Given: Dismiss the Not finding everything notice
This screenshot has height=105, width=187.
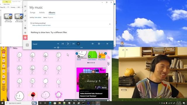Looking at the screenshot, I should (110, 24).
